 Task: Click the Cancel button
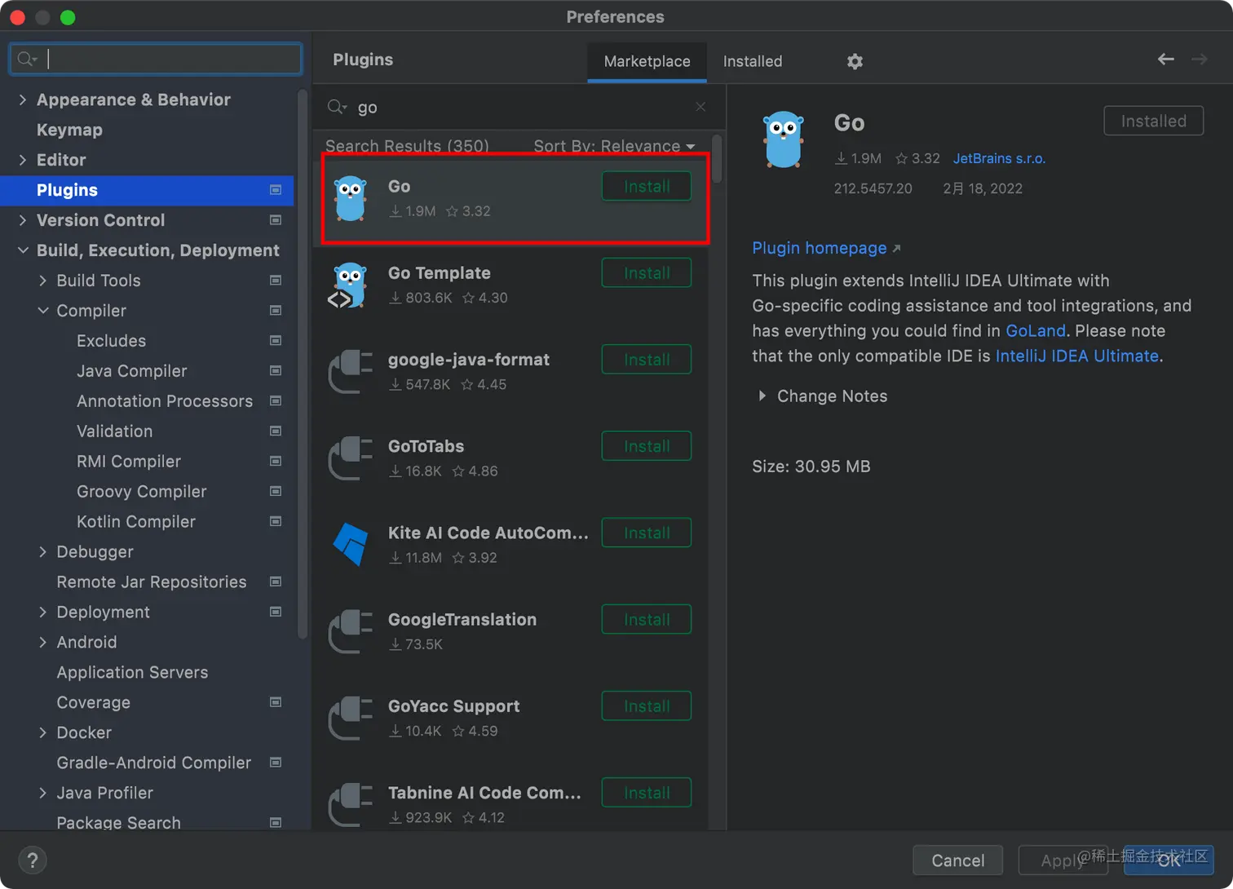click(x=957, y=860)
